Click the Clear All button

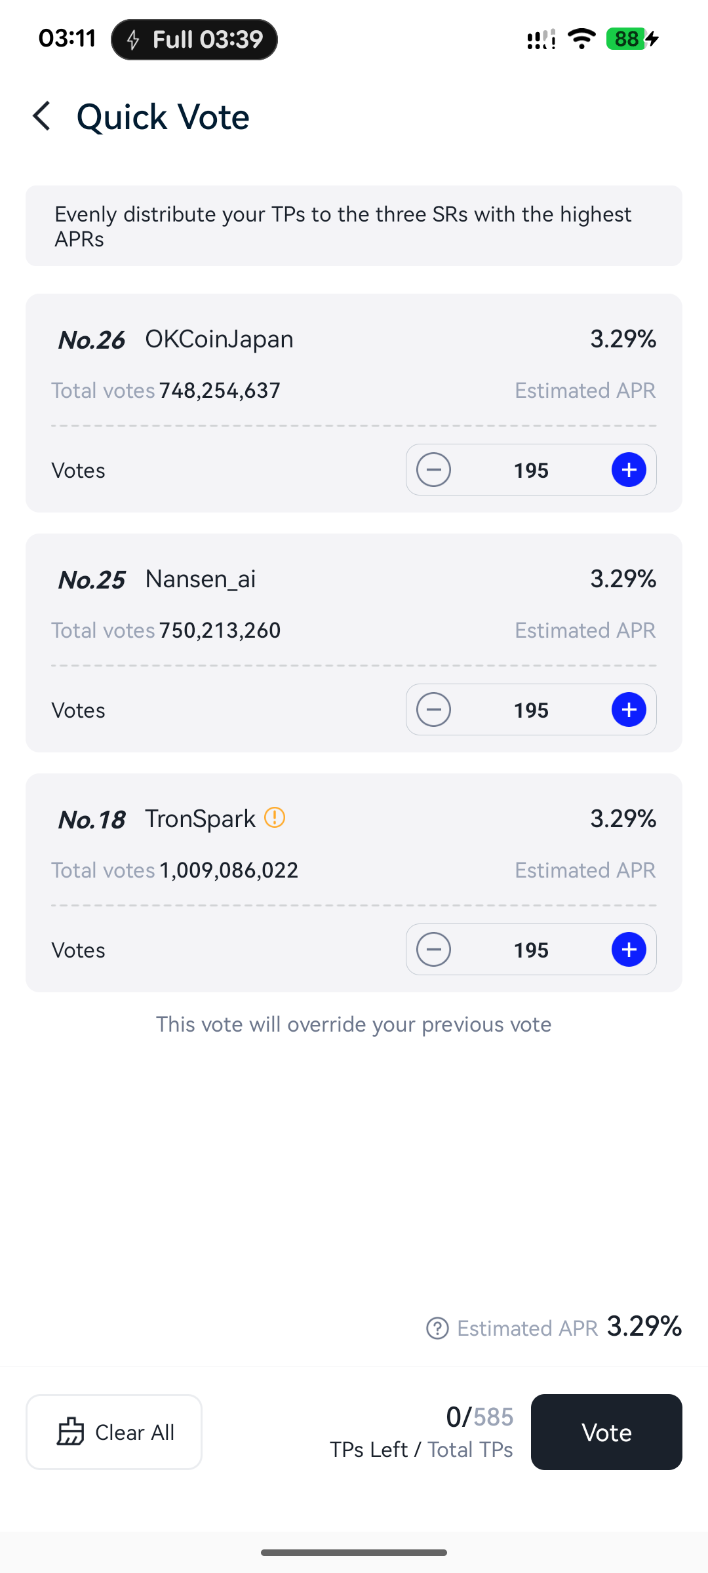114,1432
